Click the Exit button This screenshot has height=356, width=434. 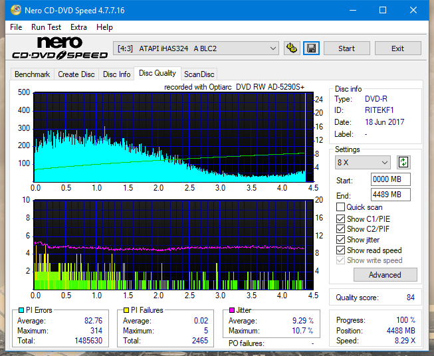point(397,48)
